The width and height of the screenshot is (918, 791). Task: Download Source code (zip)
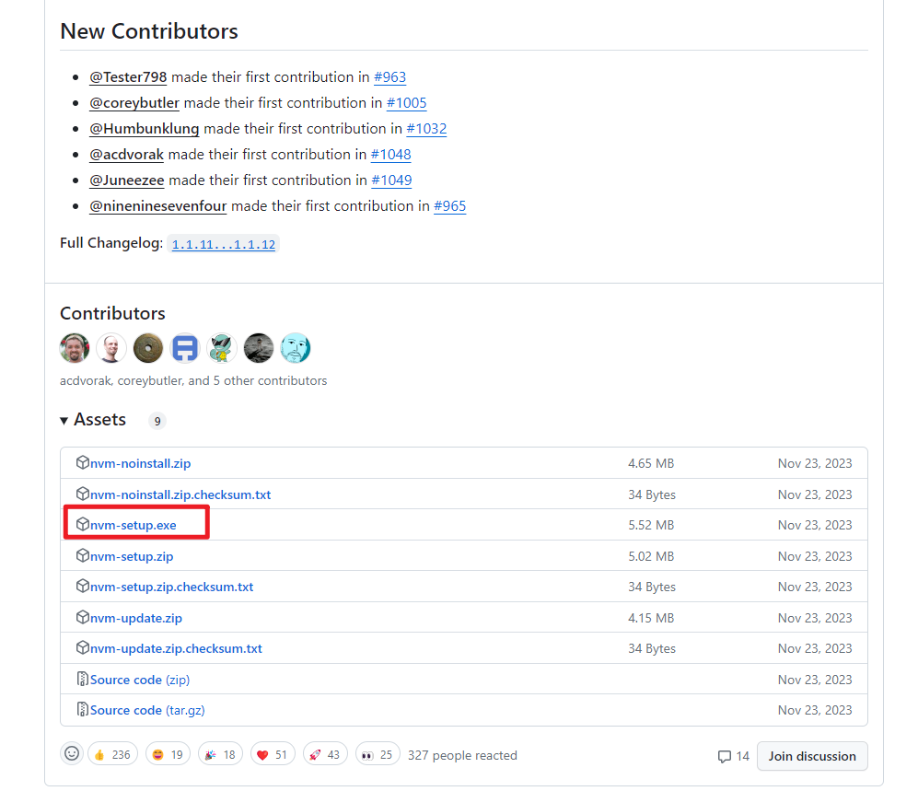click(140, 680)
